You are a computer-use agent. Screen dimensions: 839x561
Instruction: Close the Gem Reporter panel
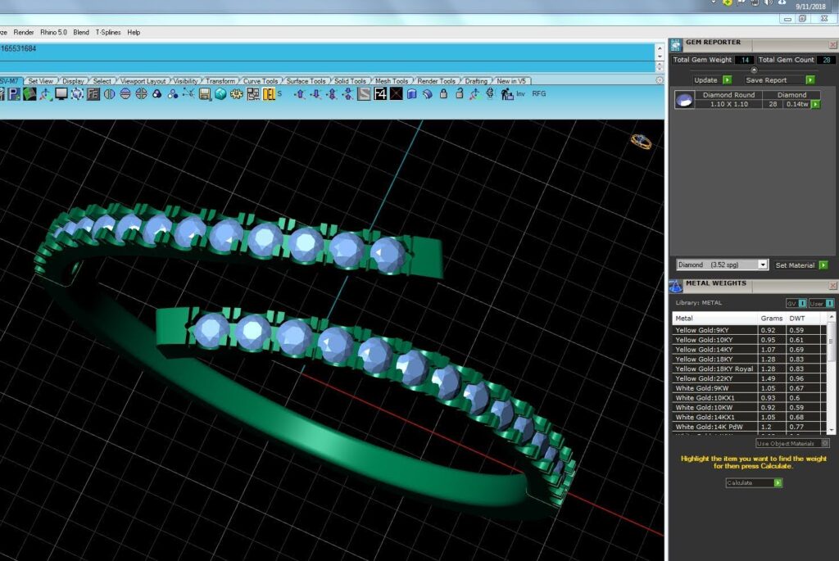(x=832, y=44)
